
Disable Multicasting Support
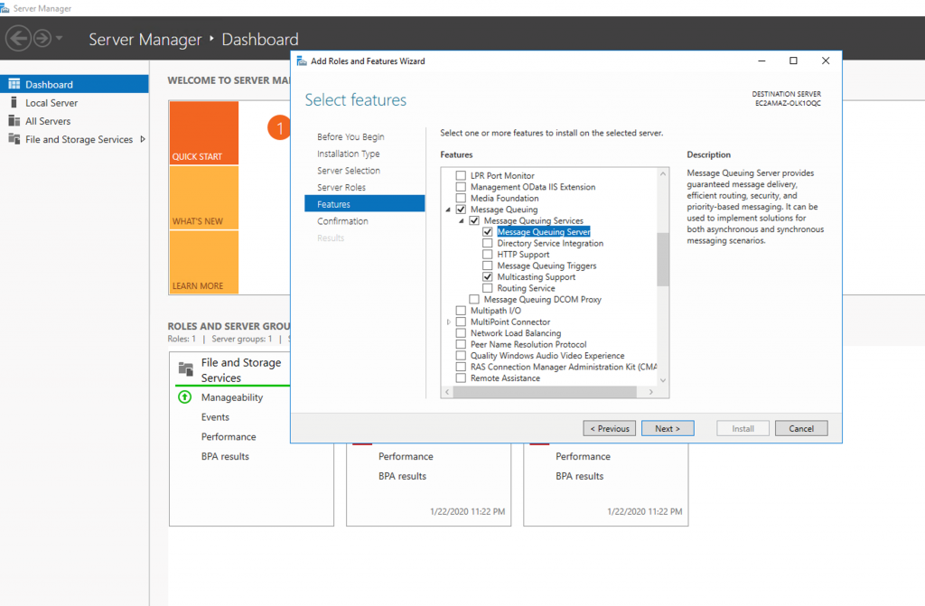487,276
